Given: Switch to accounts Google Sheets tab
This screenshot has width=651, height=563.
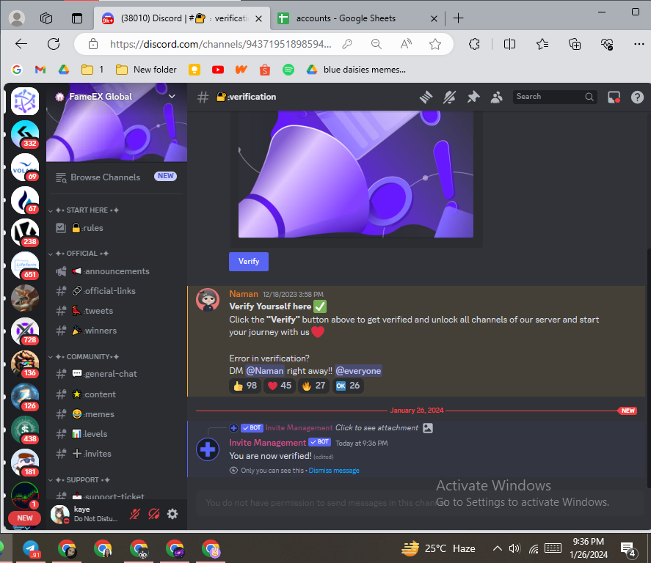Looking at the screenshot, I should pos(355,18).
